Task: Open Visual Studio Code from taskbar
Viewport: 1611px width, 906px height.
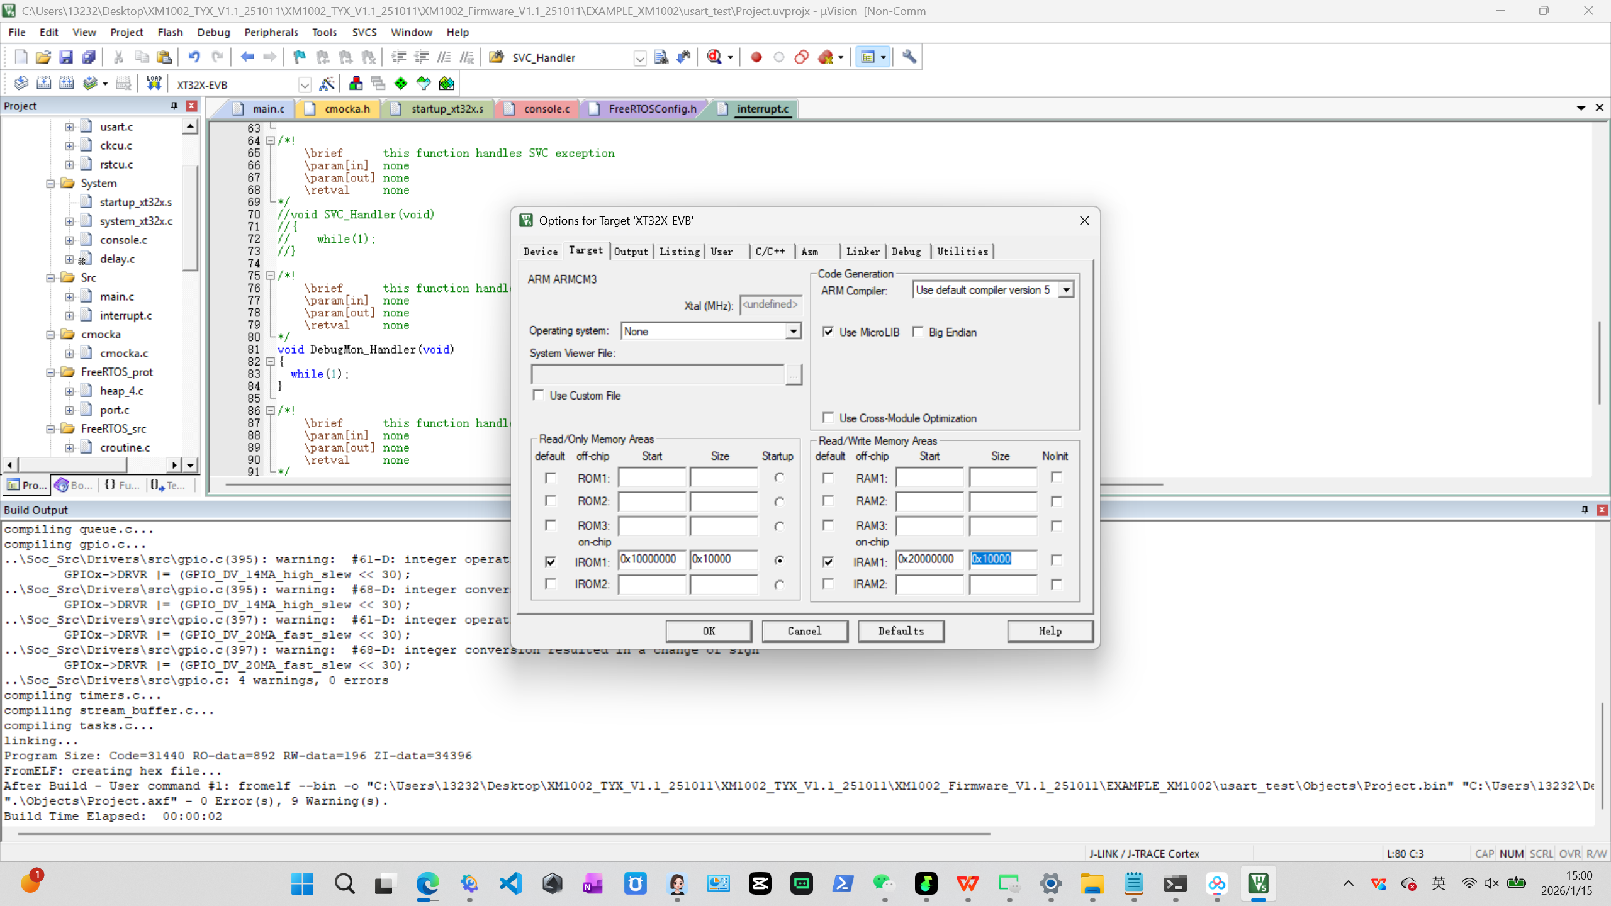Action: 511,884
